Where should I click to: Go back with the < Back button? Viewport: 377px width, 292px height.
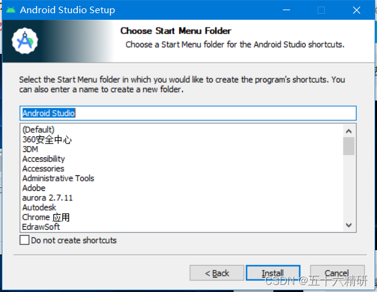(x=217, y=273)
